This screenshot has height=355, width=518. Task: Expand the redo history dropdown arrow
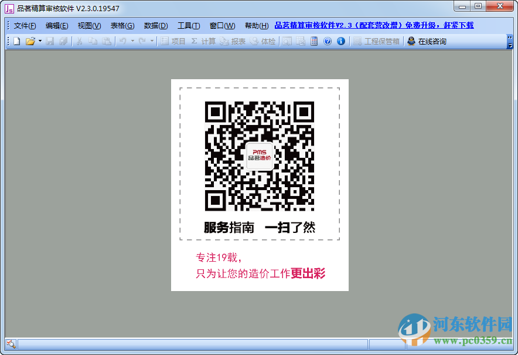tap(152, 41)
